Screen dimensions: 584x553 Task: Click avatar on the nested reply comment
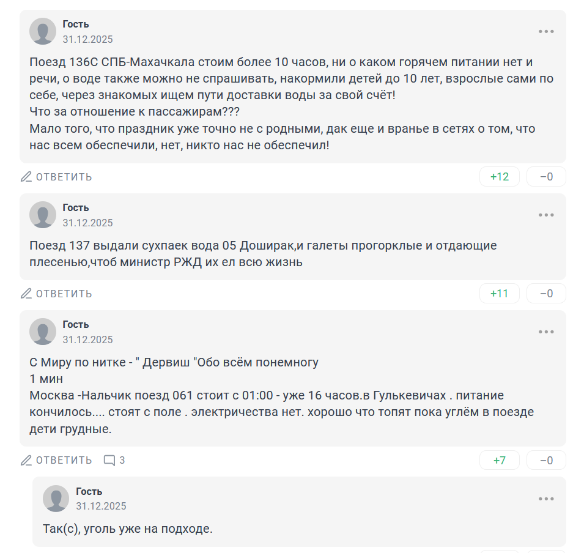coord(56,499)
